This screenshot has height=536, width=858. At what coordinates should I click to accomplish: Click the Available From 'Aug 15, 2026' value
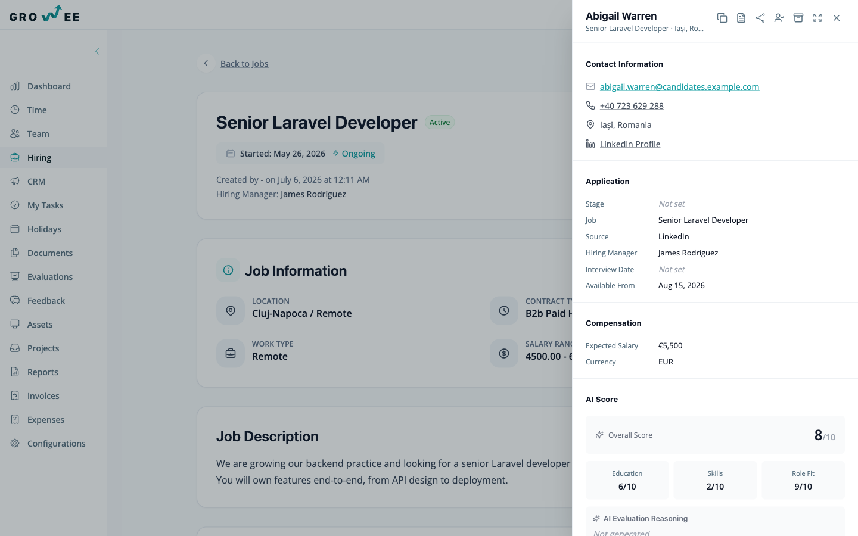682,286
